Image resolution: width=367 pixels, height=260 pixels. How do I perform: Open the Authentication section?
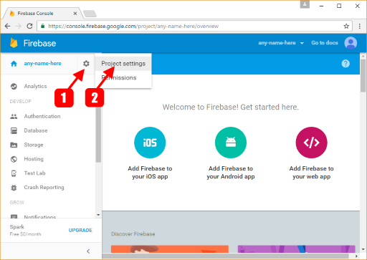pos(42,117)
